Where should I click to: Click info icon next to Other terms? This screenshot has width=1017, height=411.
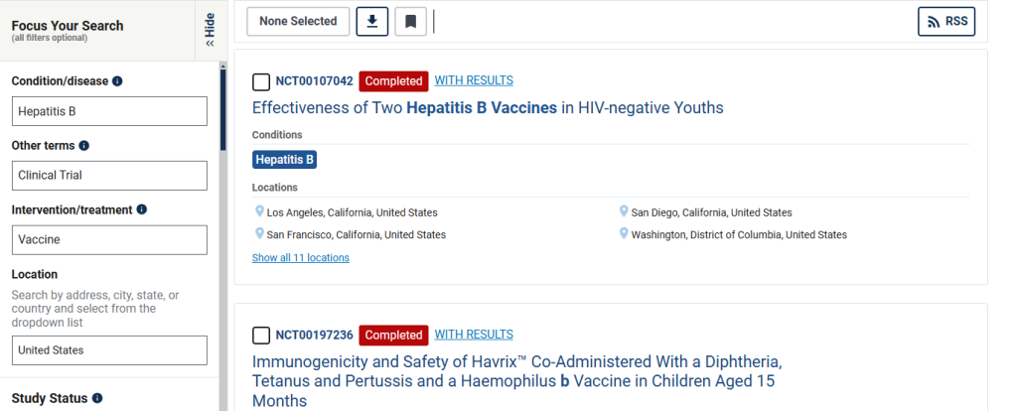coord(83,146)
